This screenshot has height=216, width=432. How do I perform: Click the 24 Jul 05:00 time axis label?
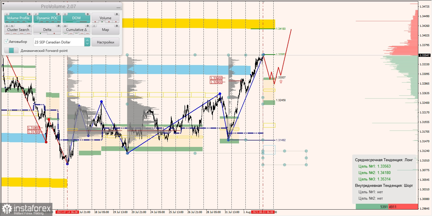(158, 212)
